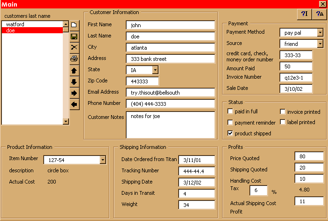Click the right arrow icon button
Screen dimensions: 328x221
(74, 93)
